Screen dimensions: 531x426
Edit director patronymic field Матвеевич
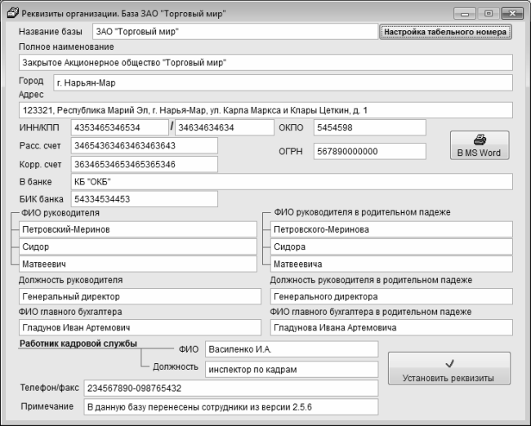[x=138, y=264]
